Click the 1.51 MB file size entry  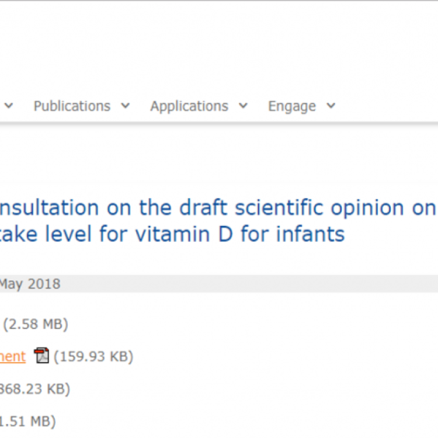28,420
